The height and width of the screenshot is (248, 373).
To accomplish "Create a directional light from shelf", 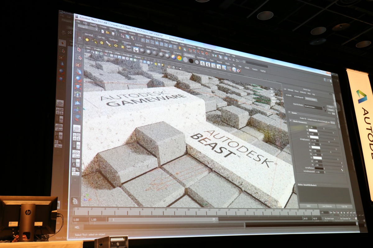I will [94, 41].
